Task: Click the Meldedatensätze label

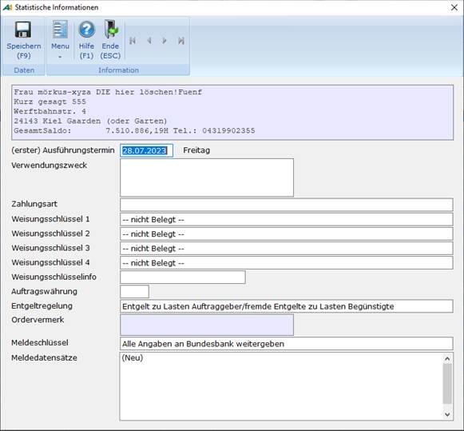Action: (44, 357)
